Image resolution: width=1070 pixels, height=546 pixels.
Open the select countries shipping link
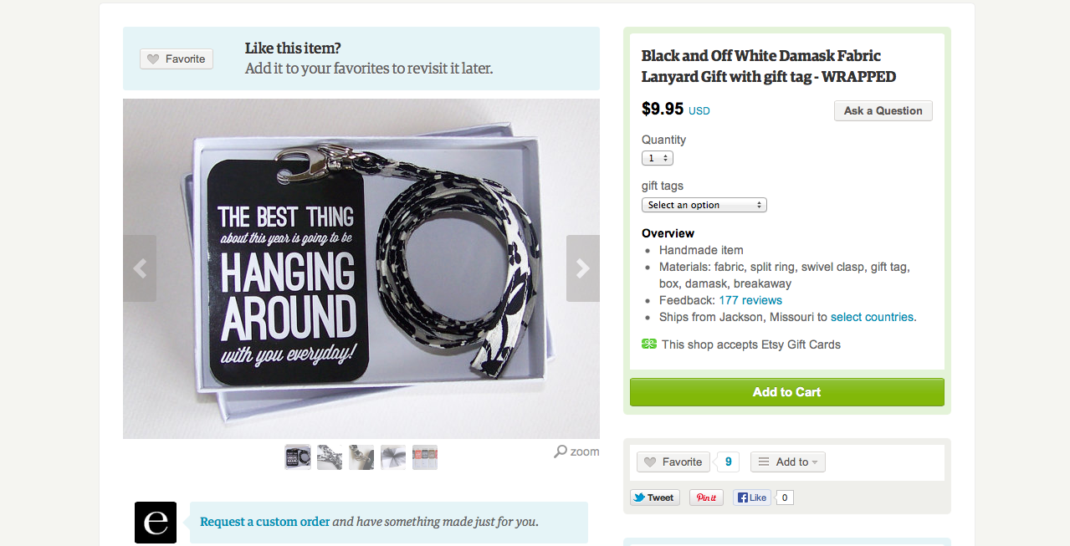tap(872, 317)
